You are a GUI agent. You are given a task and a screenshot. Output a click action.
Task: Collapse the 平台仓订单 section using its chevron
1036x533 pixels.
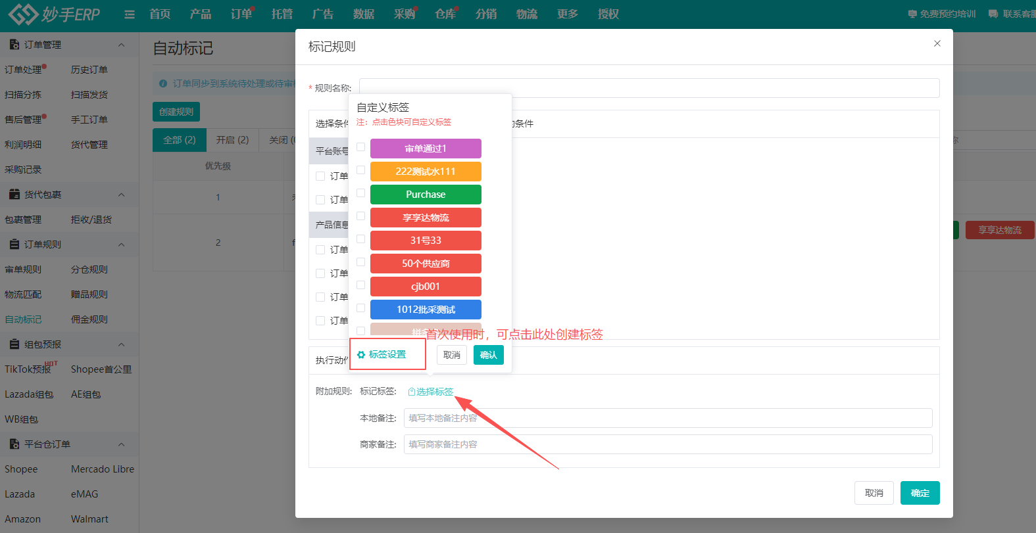[x=121, y=444]
